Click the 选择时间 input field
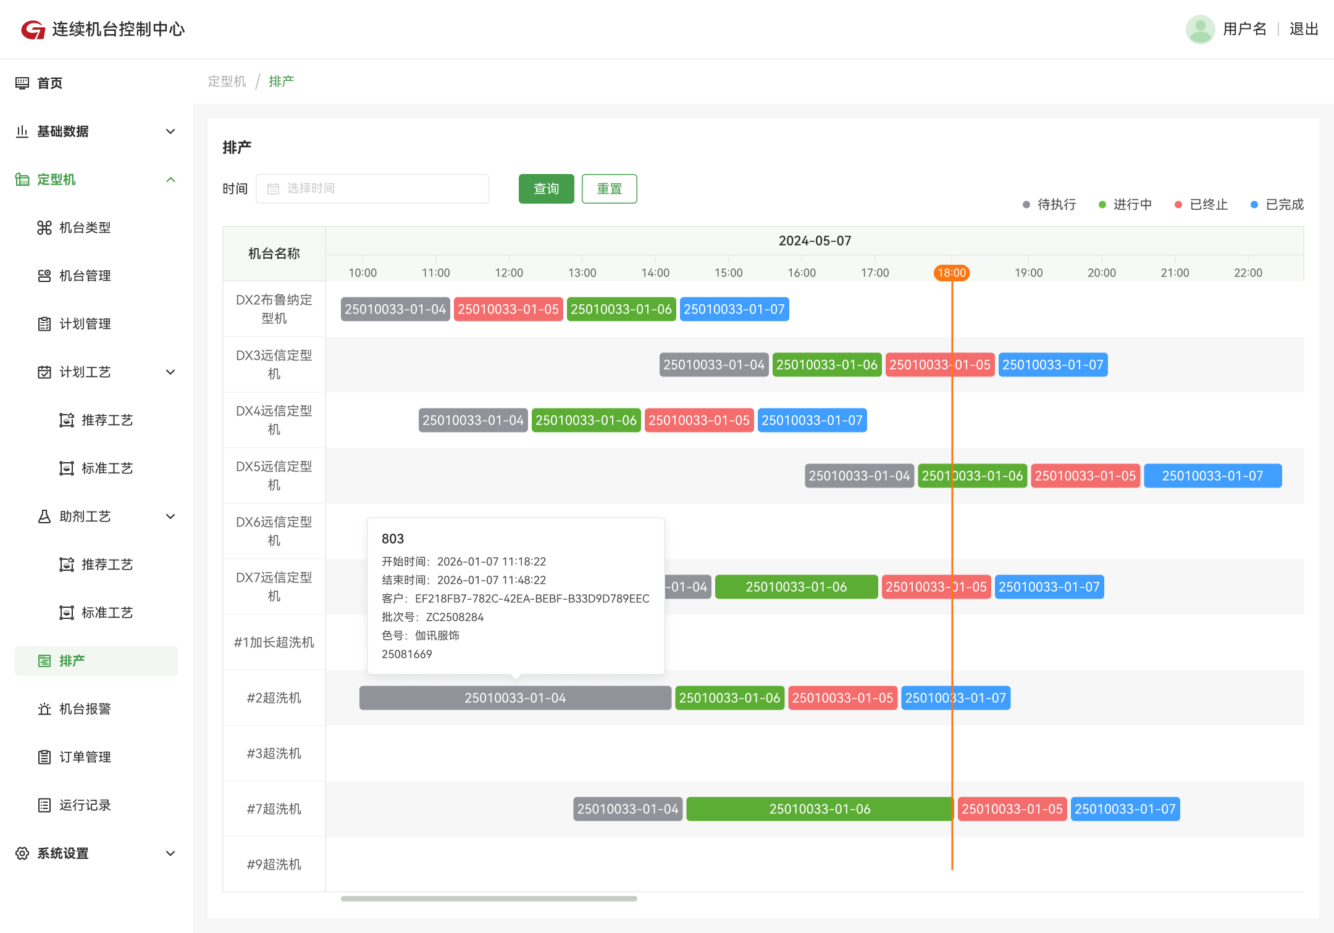The width and height of the screenshot is (1334, 933). [372, 189]
